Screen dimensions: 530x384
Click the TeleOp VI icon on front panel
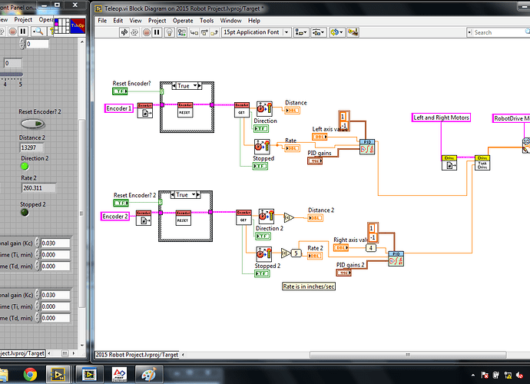coord(78,25)
